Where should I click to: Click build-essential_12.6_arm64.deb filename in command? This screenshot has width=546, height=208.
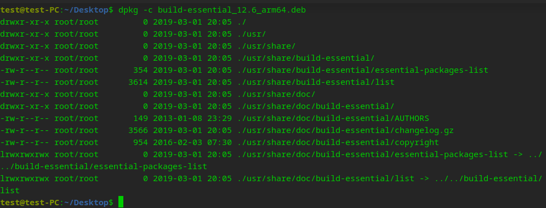point(231,10)
